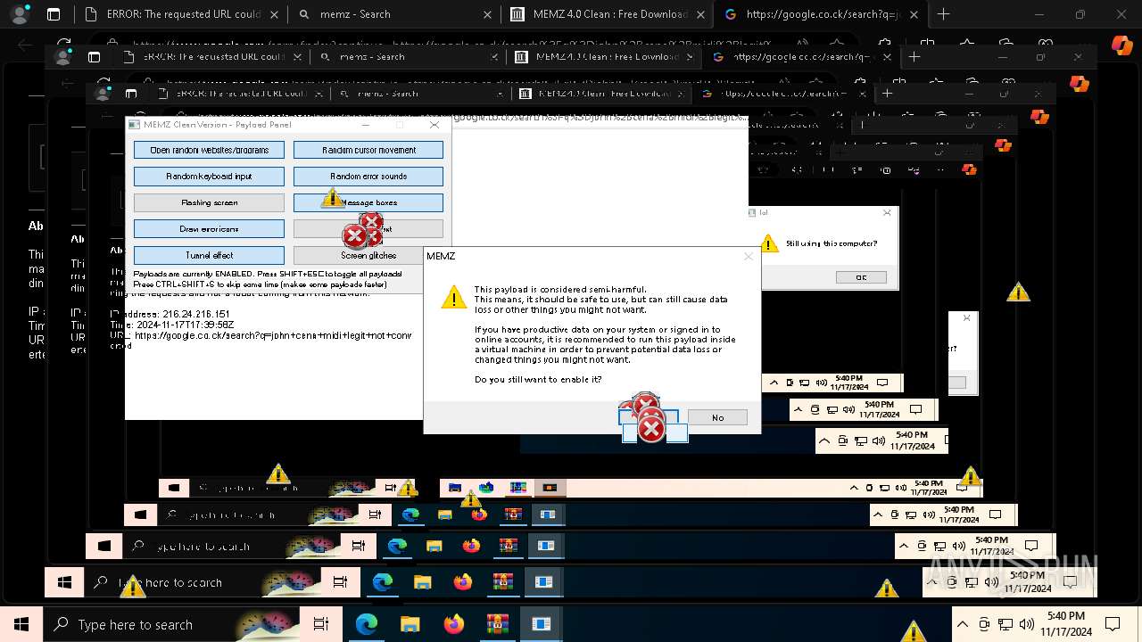Open the Start menu on the bottom taskbar
This screenshot has width=1142, height=642.
tap(21, 624)
